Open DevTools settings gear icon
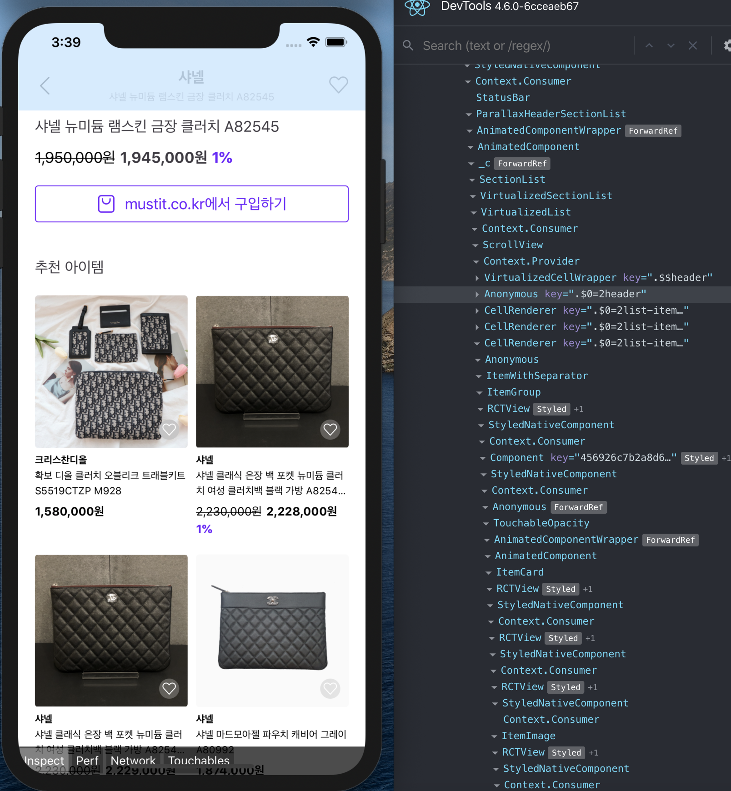Image resolution: width=731 pixels, height=791 pixels. pyautogui.click(x=727, y=45)
